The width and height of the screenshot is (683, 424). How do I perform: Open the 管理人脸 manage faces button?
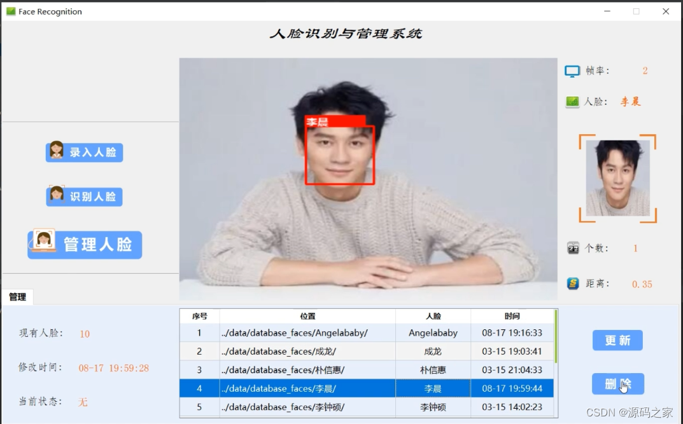coord(85,244)
